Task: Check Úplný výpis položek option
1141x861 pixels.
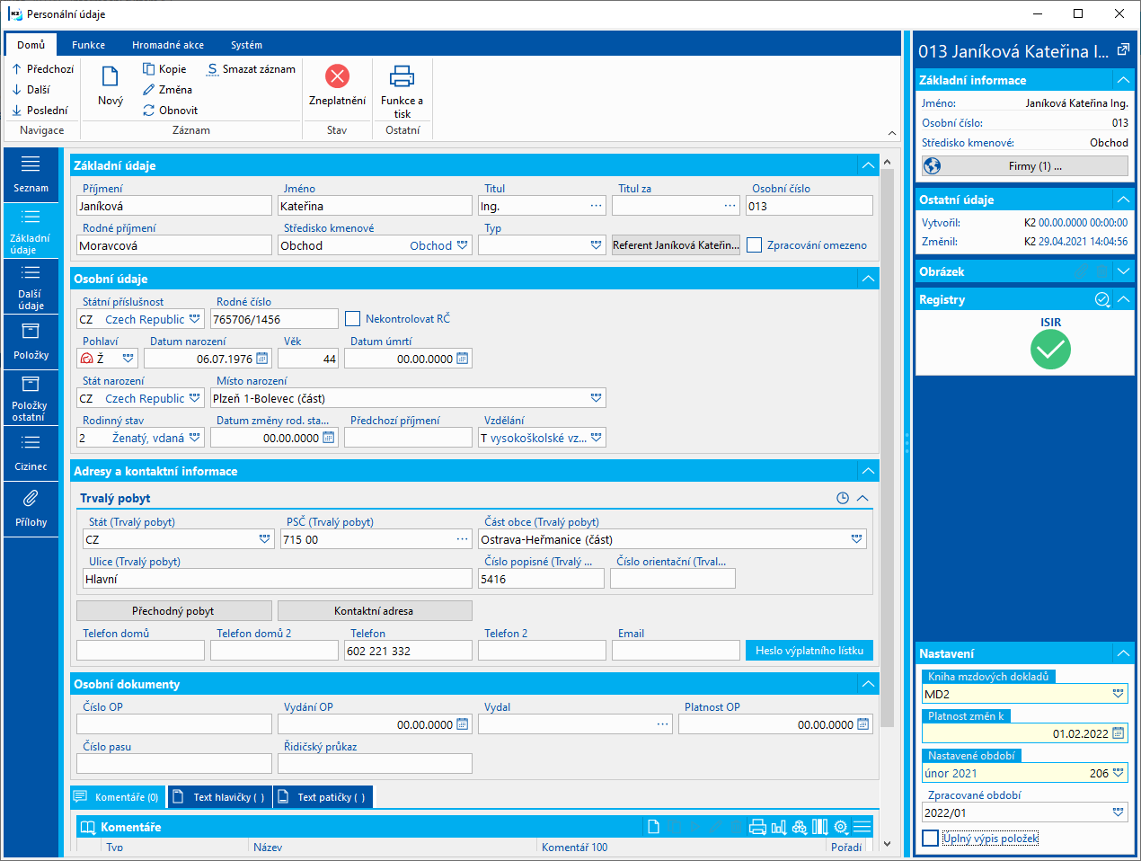Action: coord(931,839)
